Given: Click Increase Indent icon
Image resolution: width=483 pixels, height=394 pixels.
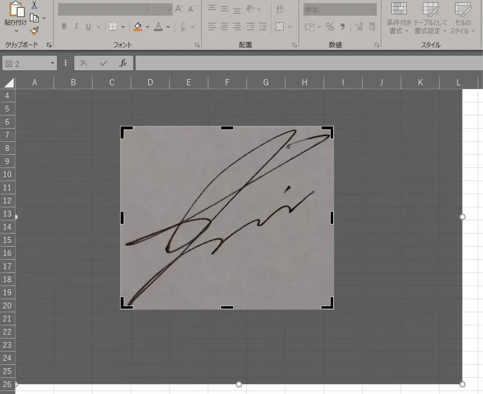Looking at the screenshot, I should [263, 26].
